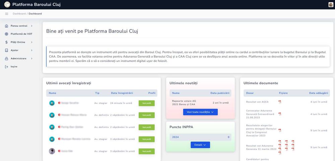Click the Panou central home icon

(x=7, y=26)
